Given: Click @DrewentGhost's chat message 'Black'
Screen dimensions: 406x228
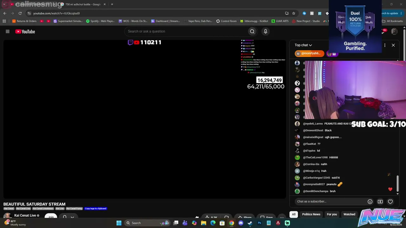Looking at the screenshot, I should pos(313,130).
